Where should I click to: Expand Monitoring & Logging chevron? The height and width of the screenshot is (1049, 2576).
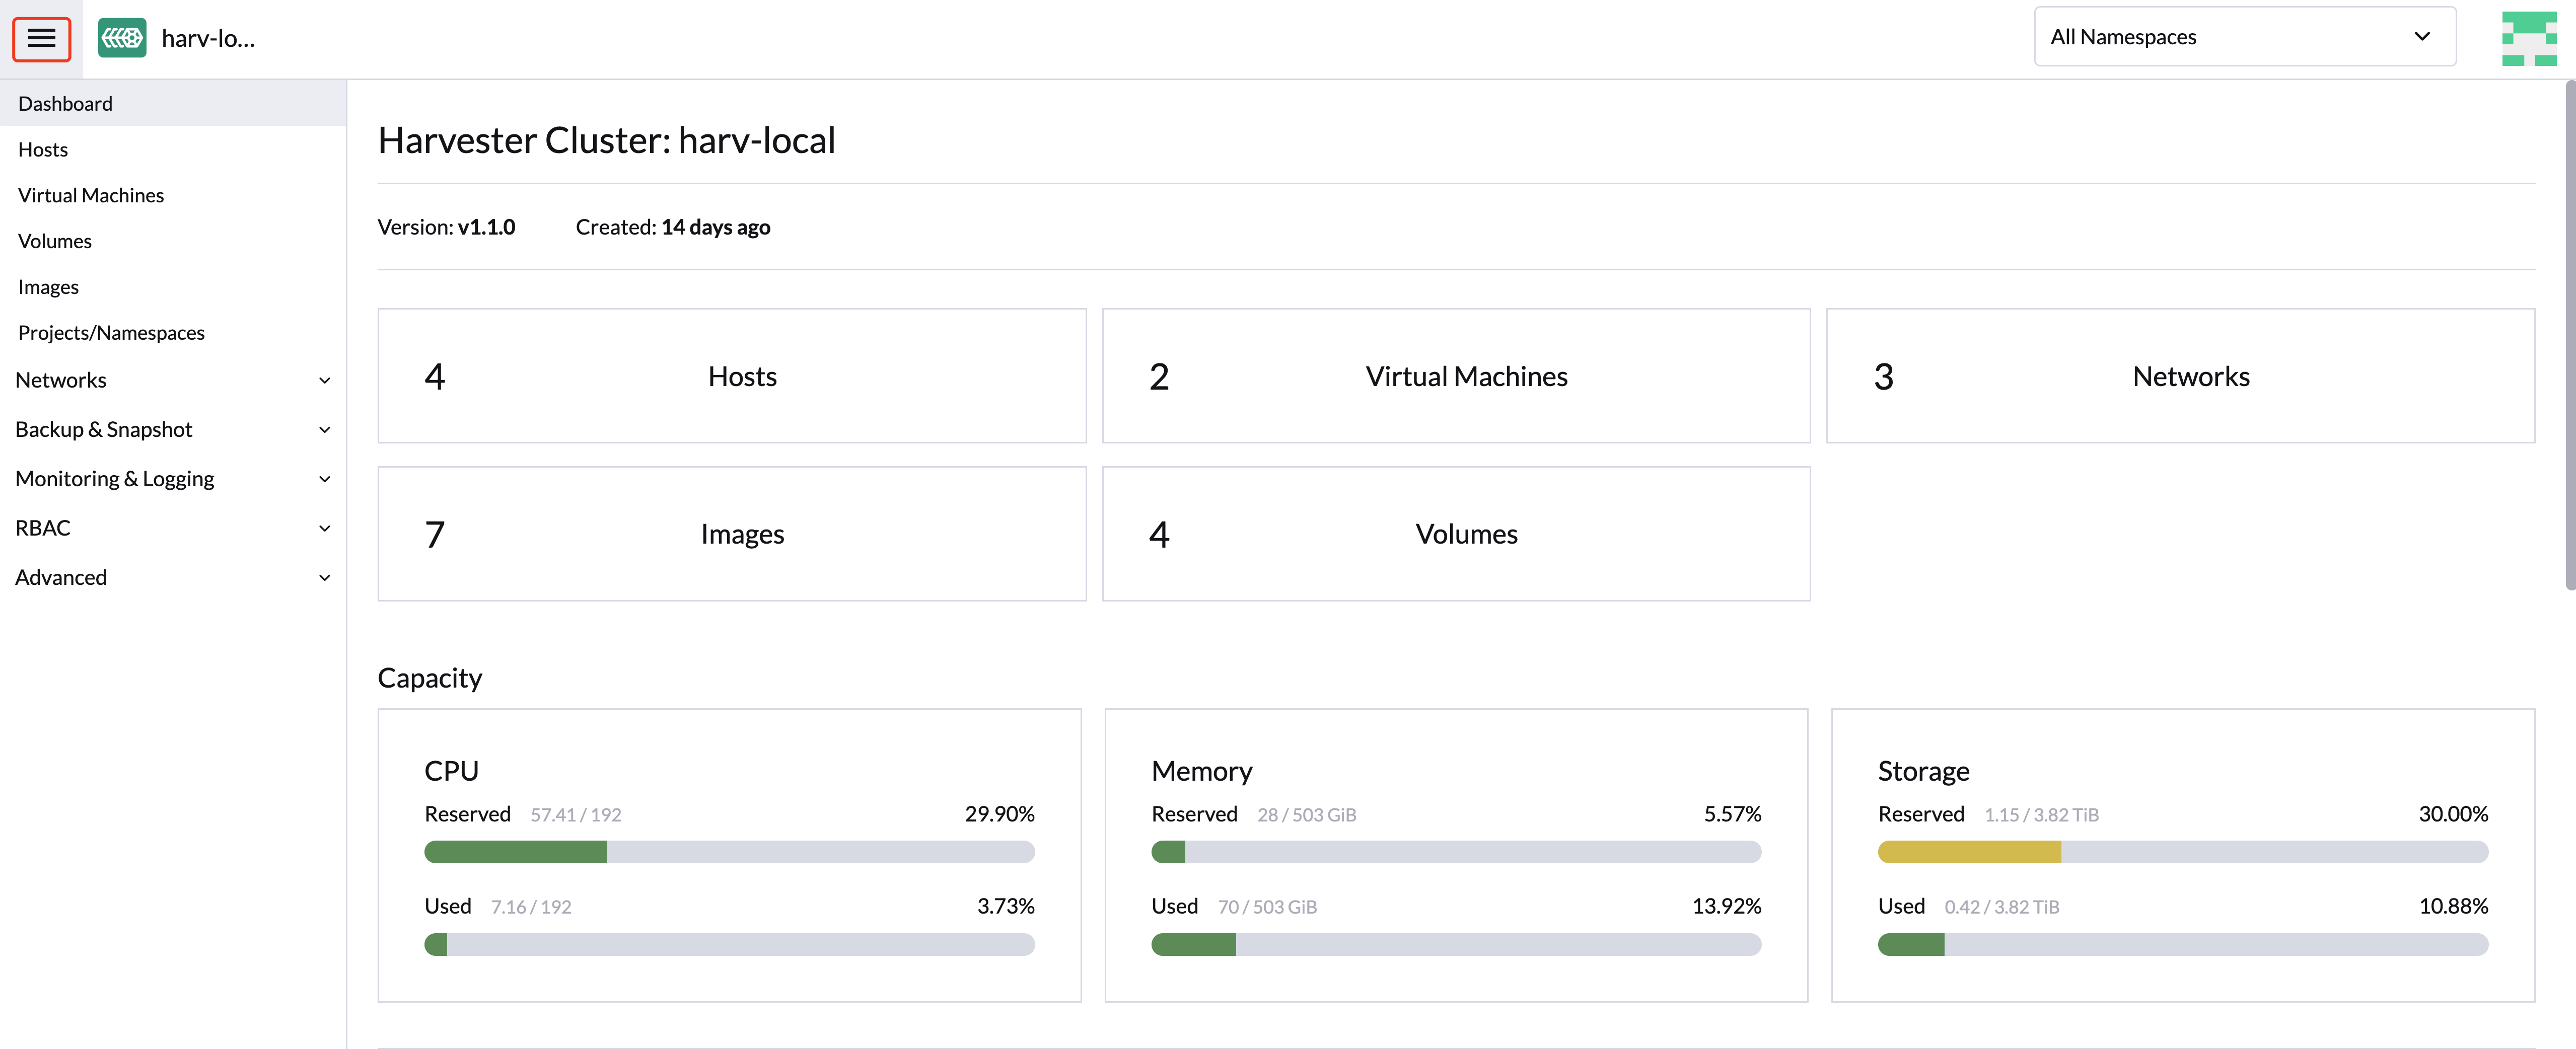[x=324, y=479]
